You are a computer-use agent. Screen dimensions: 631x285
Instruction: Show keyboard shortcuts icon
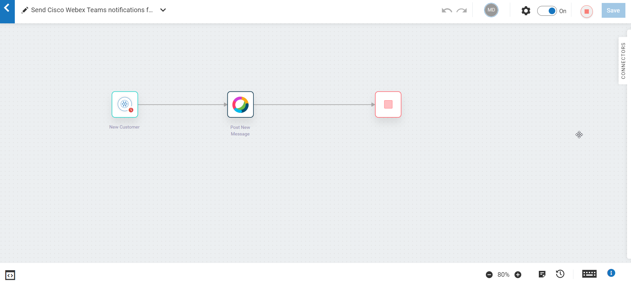[589, 274]
